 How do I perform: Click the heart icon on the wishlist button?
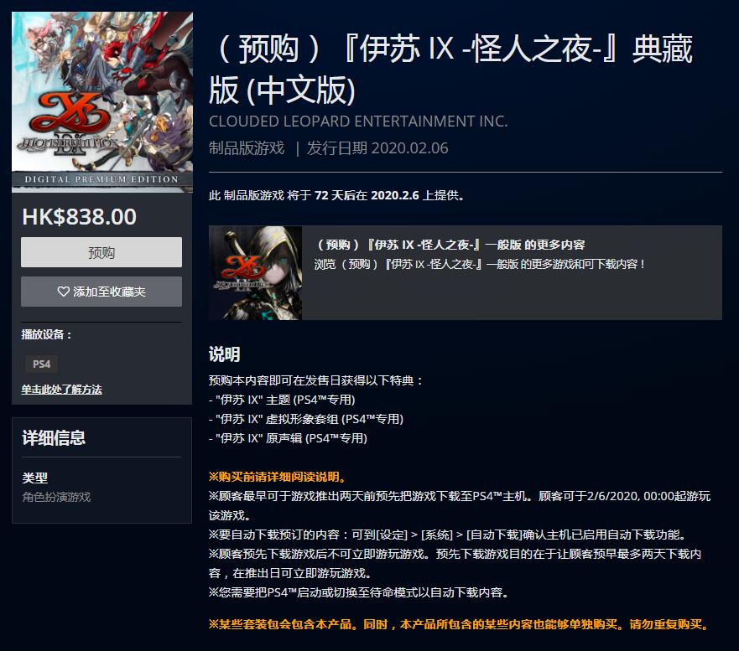pos(63,292)
